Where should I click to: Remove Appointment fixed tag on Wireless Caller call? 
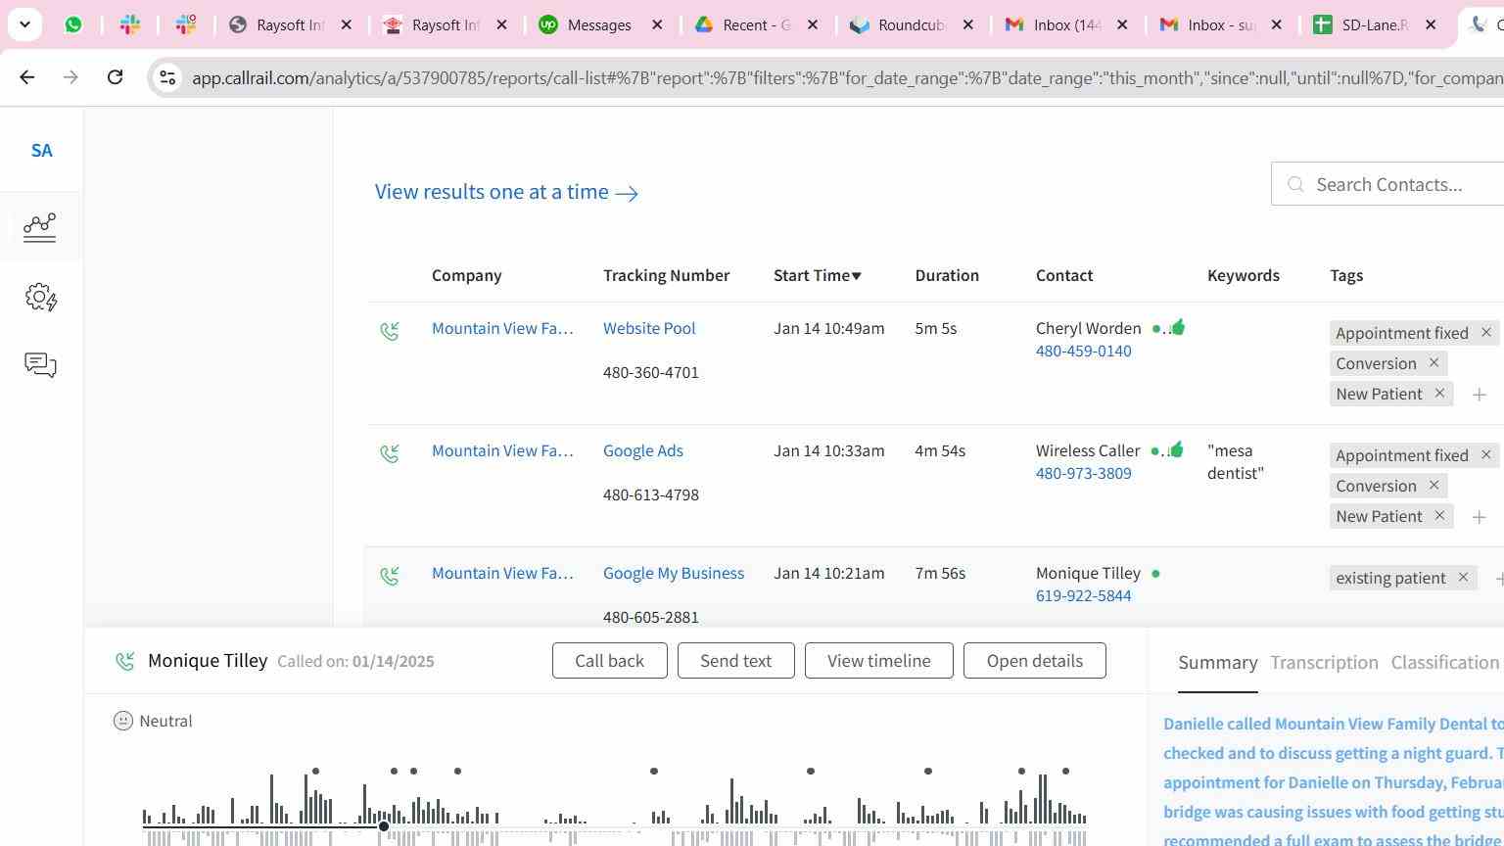[1485, 455]
